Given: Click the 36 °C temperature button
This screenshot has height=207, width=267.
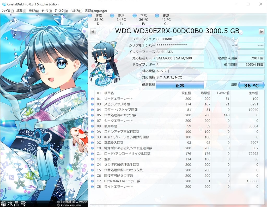Looking at the screenshot, I should [251, 85].
